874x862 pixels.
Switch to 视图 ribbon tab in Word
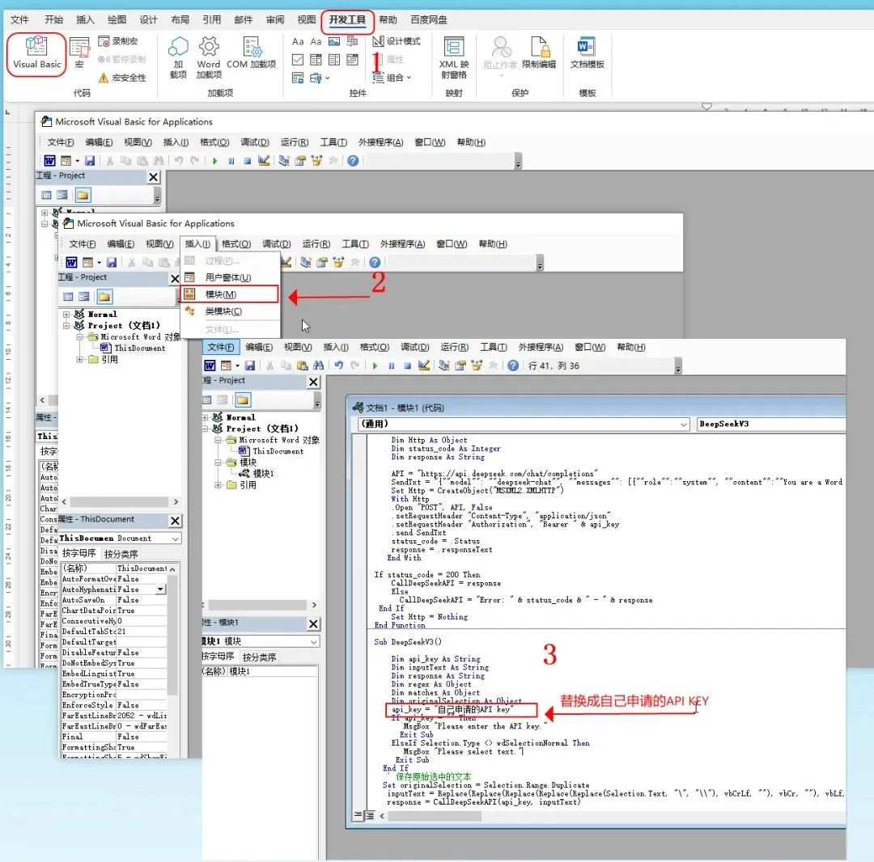[x=306, y=20]
